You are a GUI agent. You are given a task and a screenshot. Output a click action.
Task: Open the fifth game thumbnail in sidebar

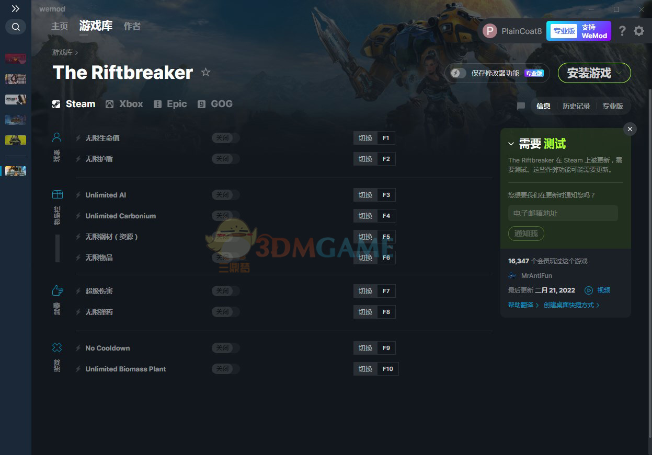point(16,140)
